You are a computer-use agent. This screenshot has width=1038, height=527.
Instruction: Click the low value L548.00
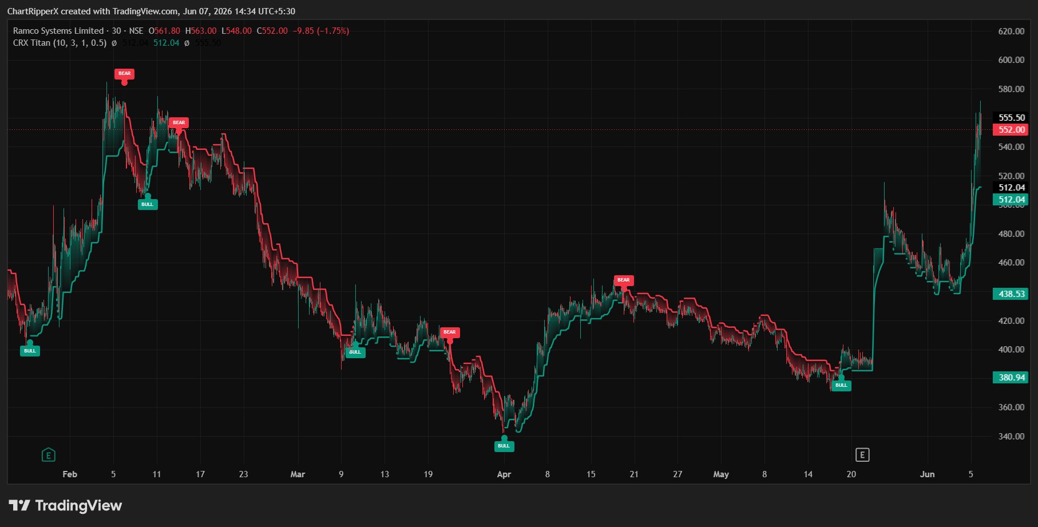pos(237,31)
